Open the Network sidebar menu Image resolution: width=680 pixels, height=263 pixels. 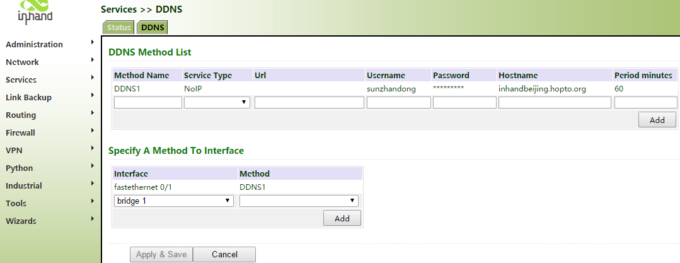(x=22, y=62)
